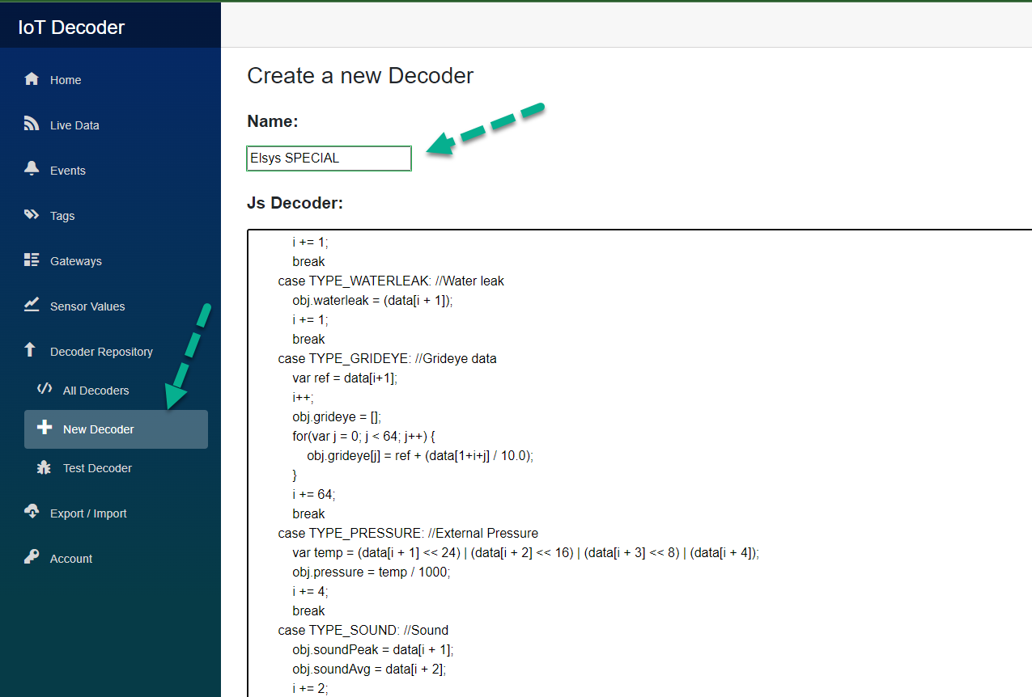Open the All Decoders list

[96, 390]
